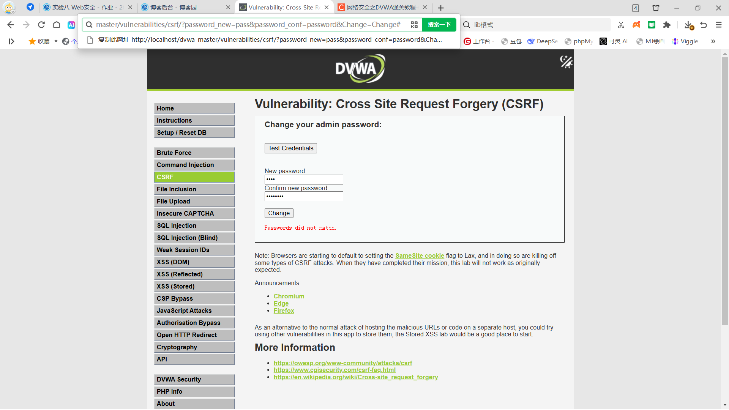Click the browser reload icon
The image size is (729, 410).
click(41, 25)
